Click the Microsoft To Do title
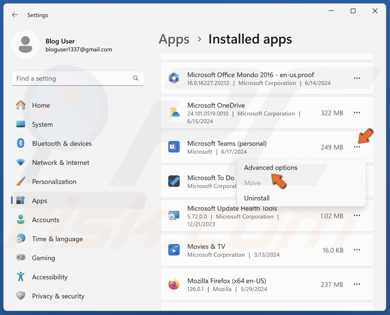The image size is (390, 315). 211,178
